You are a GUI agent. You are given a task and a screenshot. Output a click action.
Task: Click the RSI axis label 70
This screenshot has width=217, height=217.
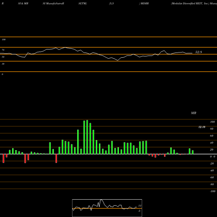click(x=3, y=50)
